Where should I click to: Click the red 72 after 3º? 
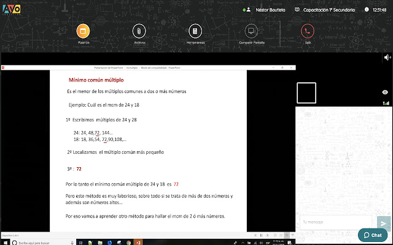coord(79,169)
